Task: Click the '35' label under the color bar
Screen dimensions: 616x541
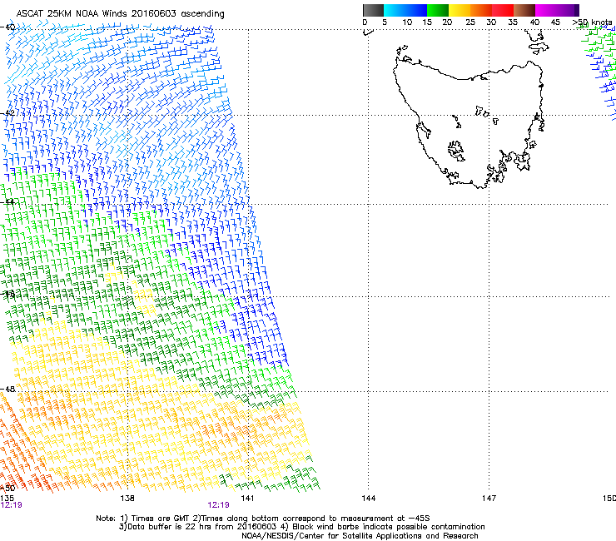Action: point(513,22)
